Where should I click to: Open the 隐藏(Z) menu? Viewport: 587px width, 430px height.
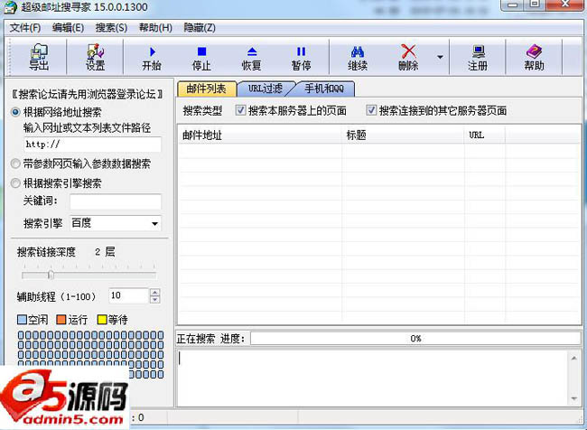(x=200, y=28)
